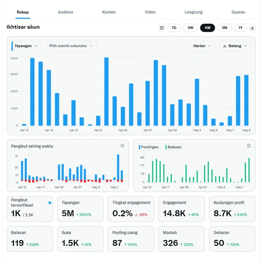The image size is (267, 264).
Task: Switch to the Video tab
Action: [x=150, y=12]
